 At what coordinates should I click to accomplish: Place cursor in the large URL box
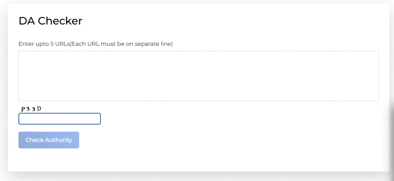pos(198,76)
